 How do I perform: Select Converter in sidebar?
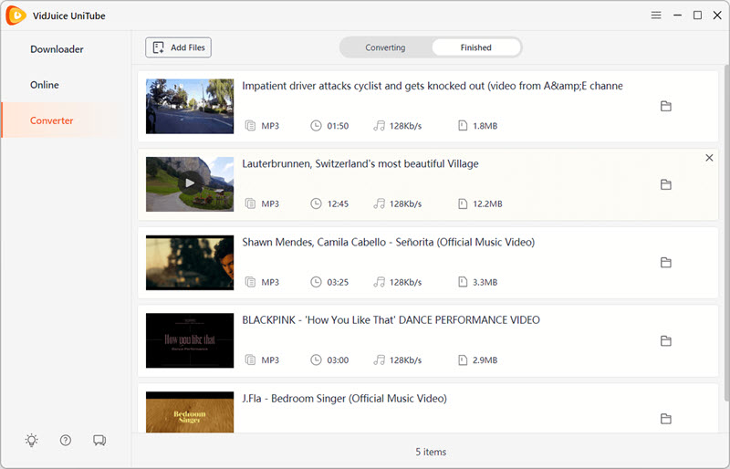coord(52,120)
